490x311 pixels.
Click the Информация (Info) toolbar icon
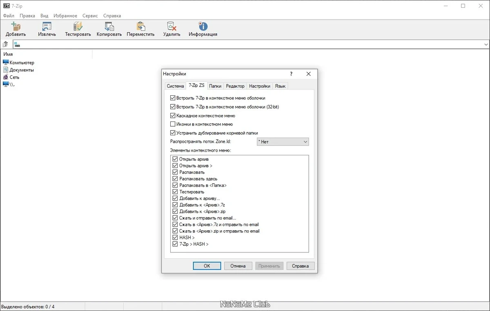coord(203,26)
